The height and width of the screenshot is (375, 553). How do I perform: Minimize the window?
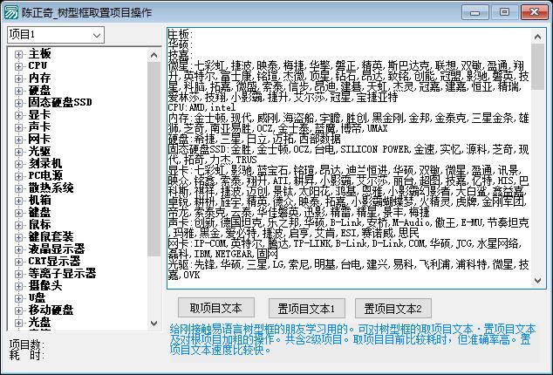[475, 13]
